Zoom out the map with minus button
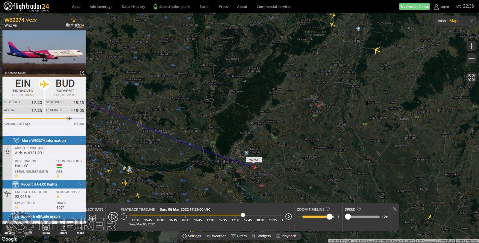The image size is (479, 243). tap(471, 59)
